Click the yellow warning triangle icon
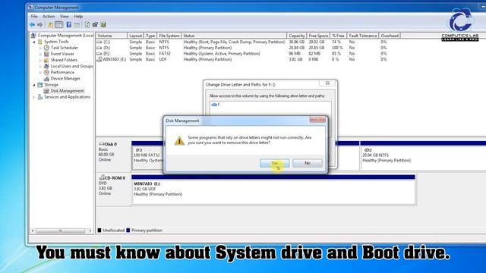This screenshot has width=486, height=273. 179,141
